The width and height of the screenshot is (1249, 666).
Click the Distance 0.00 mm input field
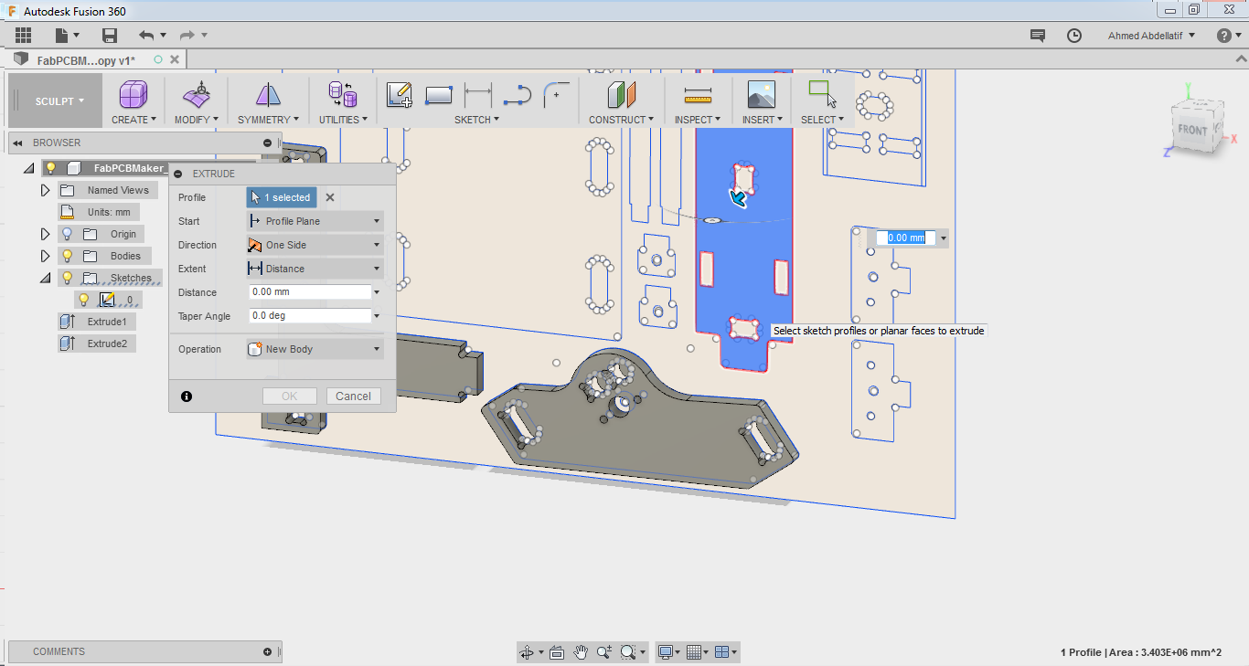(310, 292)
